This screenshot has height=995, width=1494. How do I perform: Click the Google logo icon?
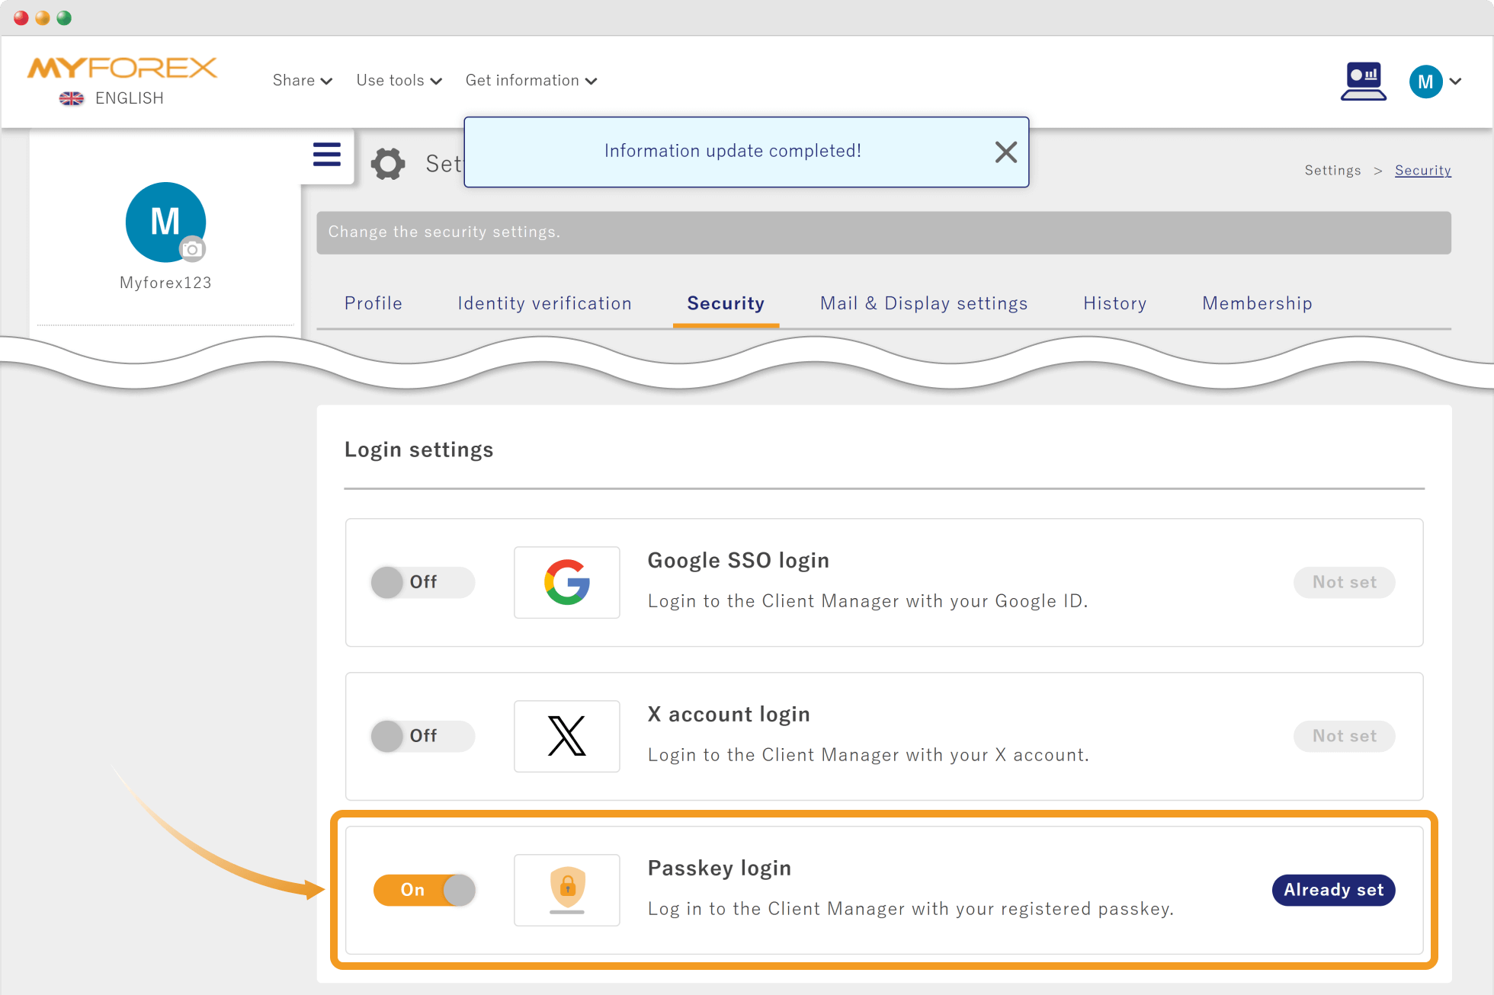567,582
